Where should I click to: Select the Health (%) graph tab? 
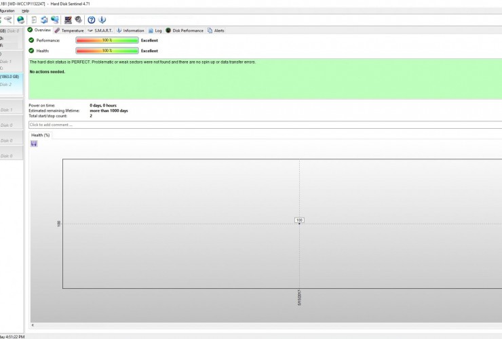pyautogui.click(x=41, y=135)
